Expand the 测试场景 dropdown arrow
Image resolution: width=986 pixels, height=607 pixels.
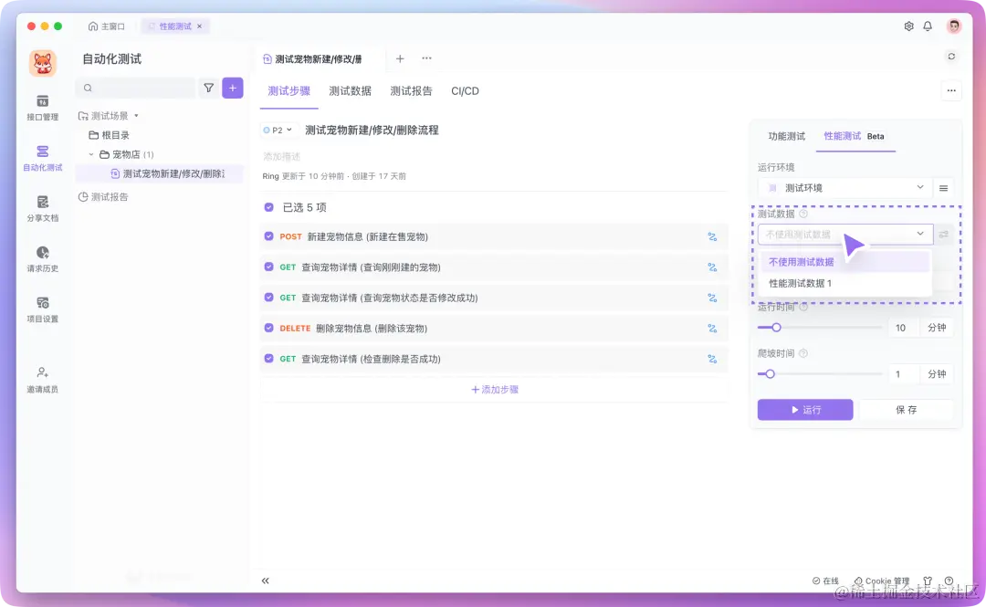pyautogui.click(x=136, y=116)
